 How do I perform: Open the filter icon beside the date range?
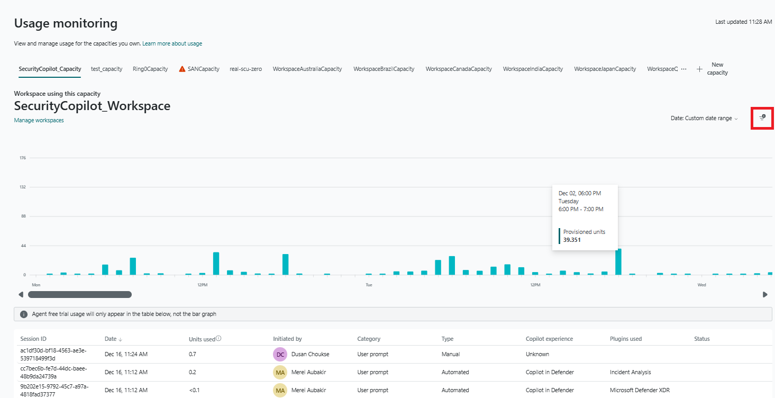point(762,117)
